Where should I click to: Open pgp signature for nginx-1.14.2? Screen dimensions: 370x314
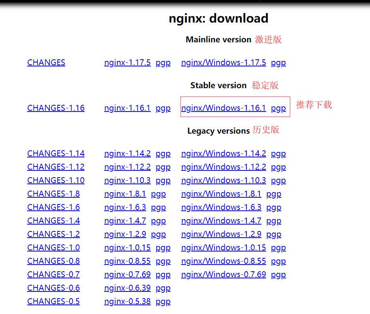(x=163, y=154)
